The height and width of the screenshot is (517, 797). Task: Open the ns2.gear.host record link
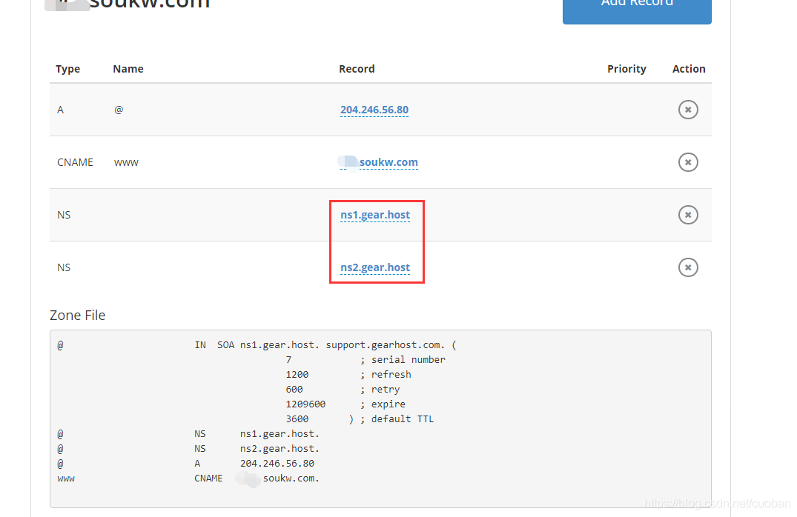pos(375,267)
